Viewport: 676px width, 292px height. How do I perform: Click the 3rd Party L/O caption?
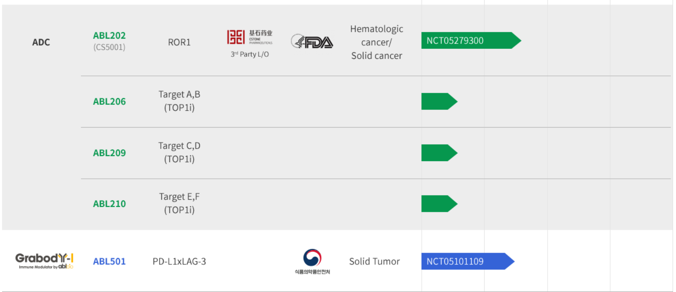point(250,54)
